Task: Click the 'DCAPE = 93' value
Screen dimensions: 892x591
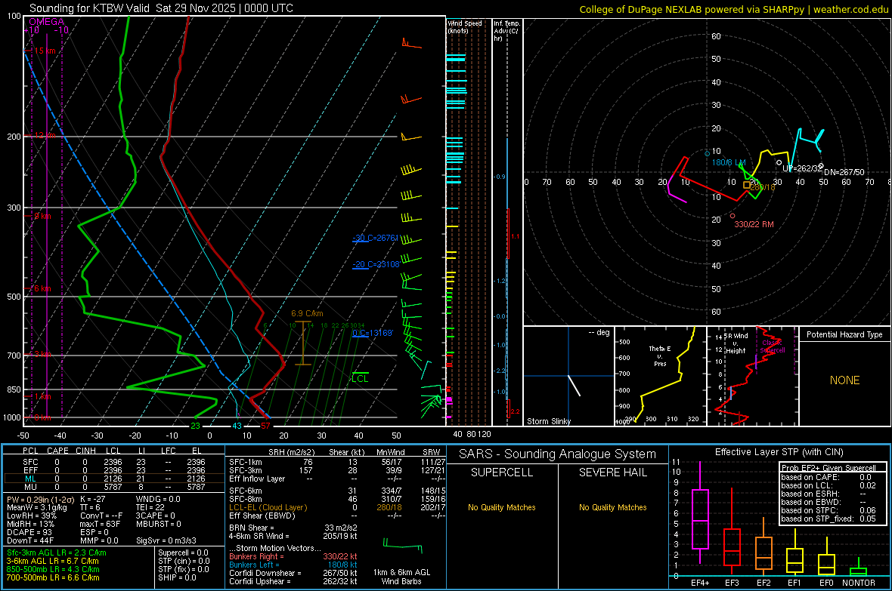Action: [29, 532]
